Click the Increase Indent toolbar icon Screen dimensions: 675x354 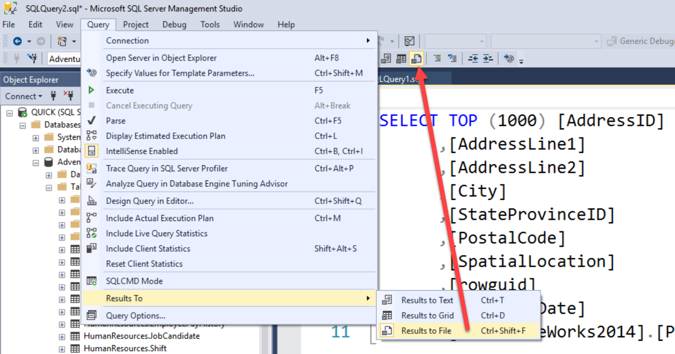click(486, 58)
